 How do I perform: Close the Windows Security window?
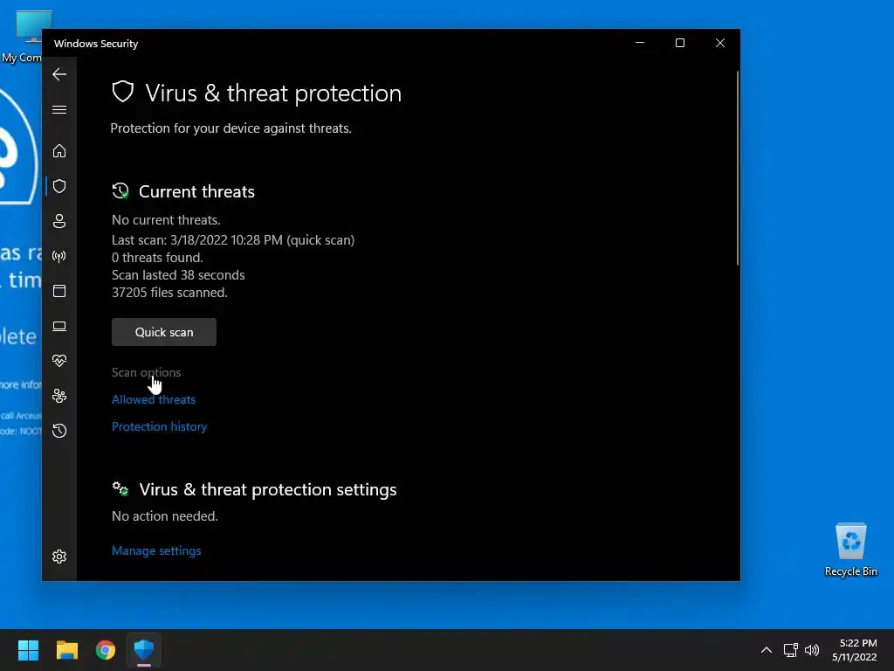(x=720, y=43)
